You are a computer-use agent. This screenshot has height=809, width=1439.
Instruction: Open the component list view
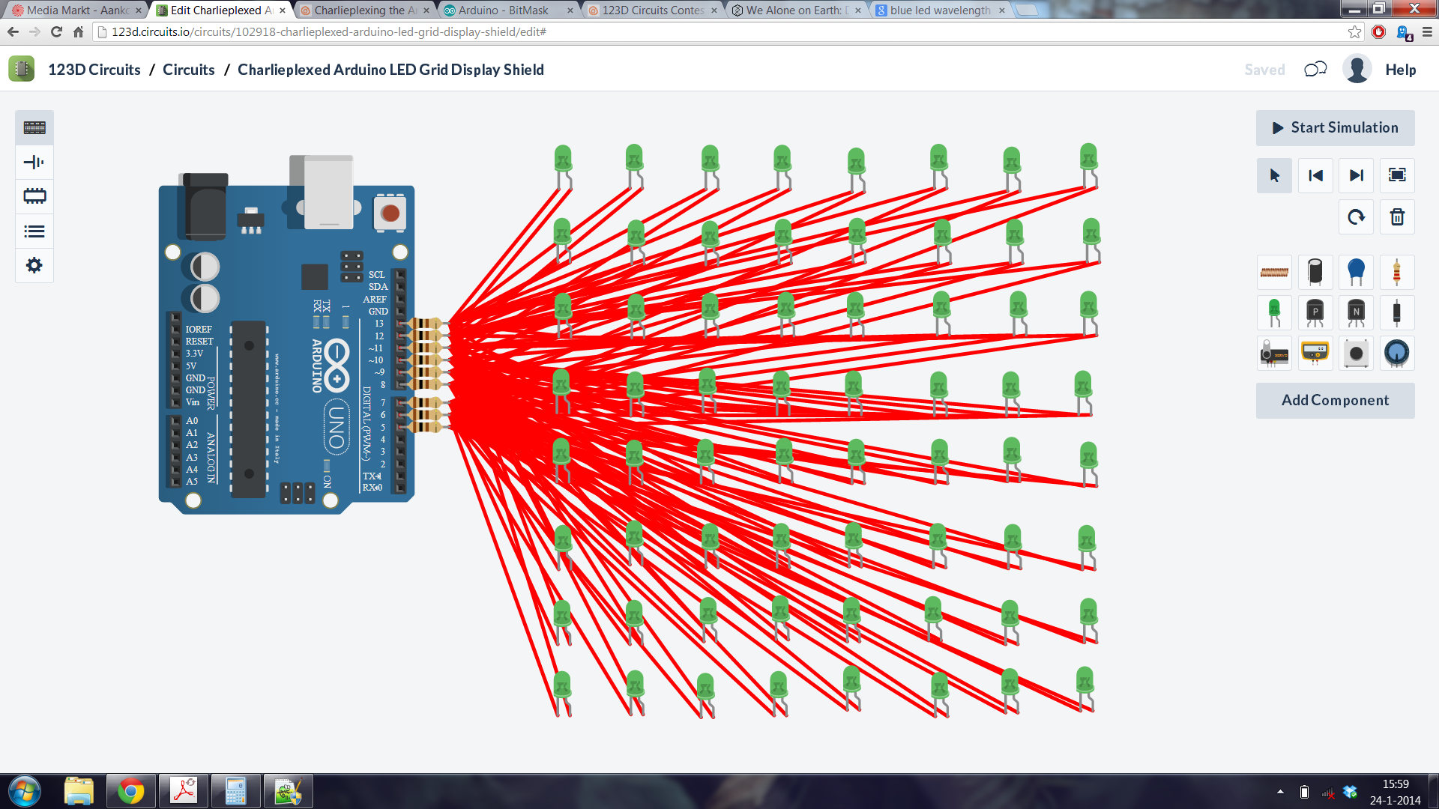(33, 231)
